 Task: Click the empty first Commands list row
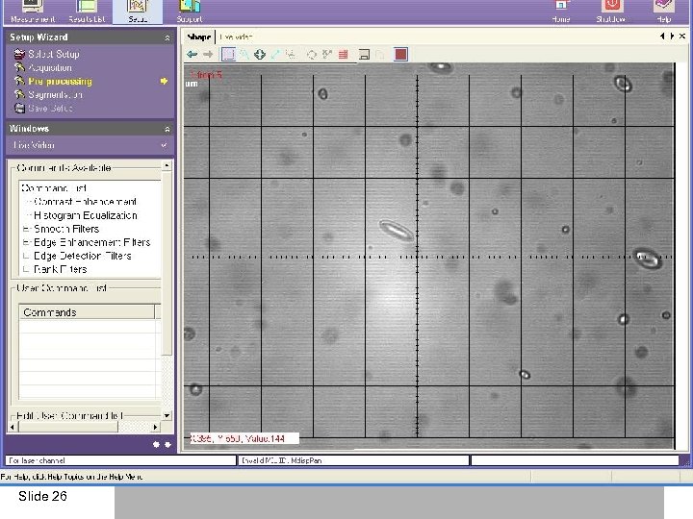[87, 326]
